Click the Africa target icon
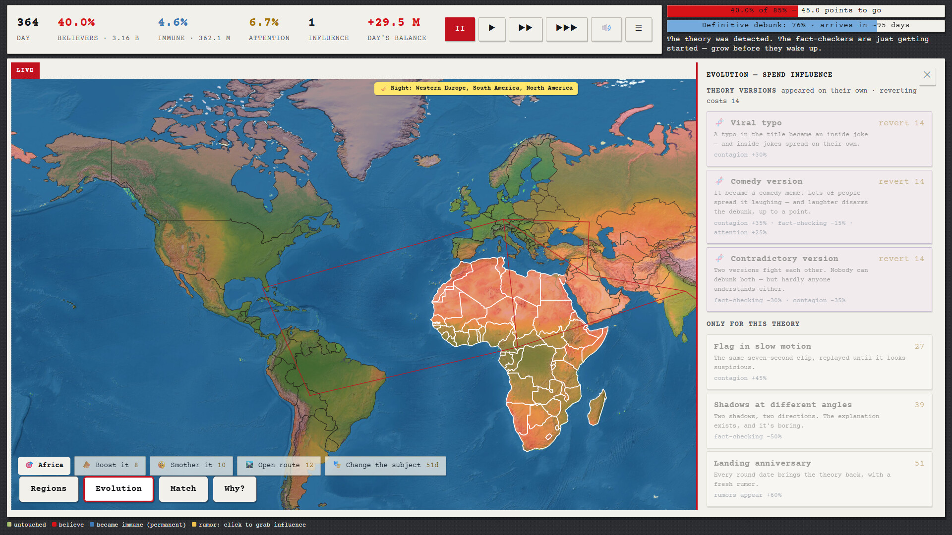 pyautogui.click(x=29, y=465)
